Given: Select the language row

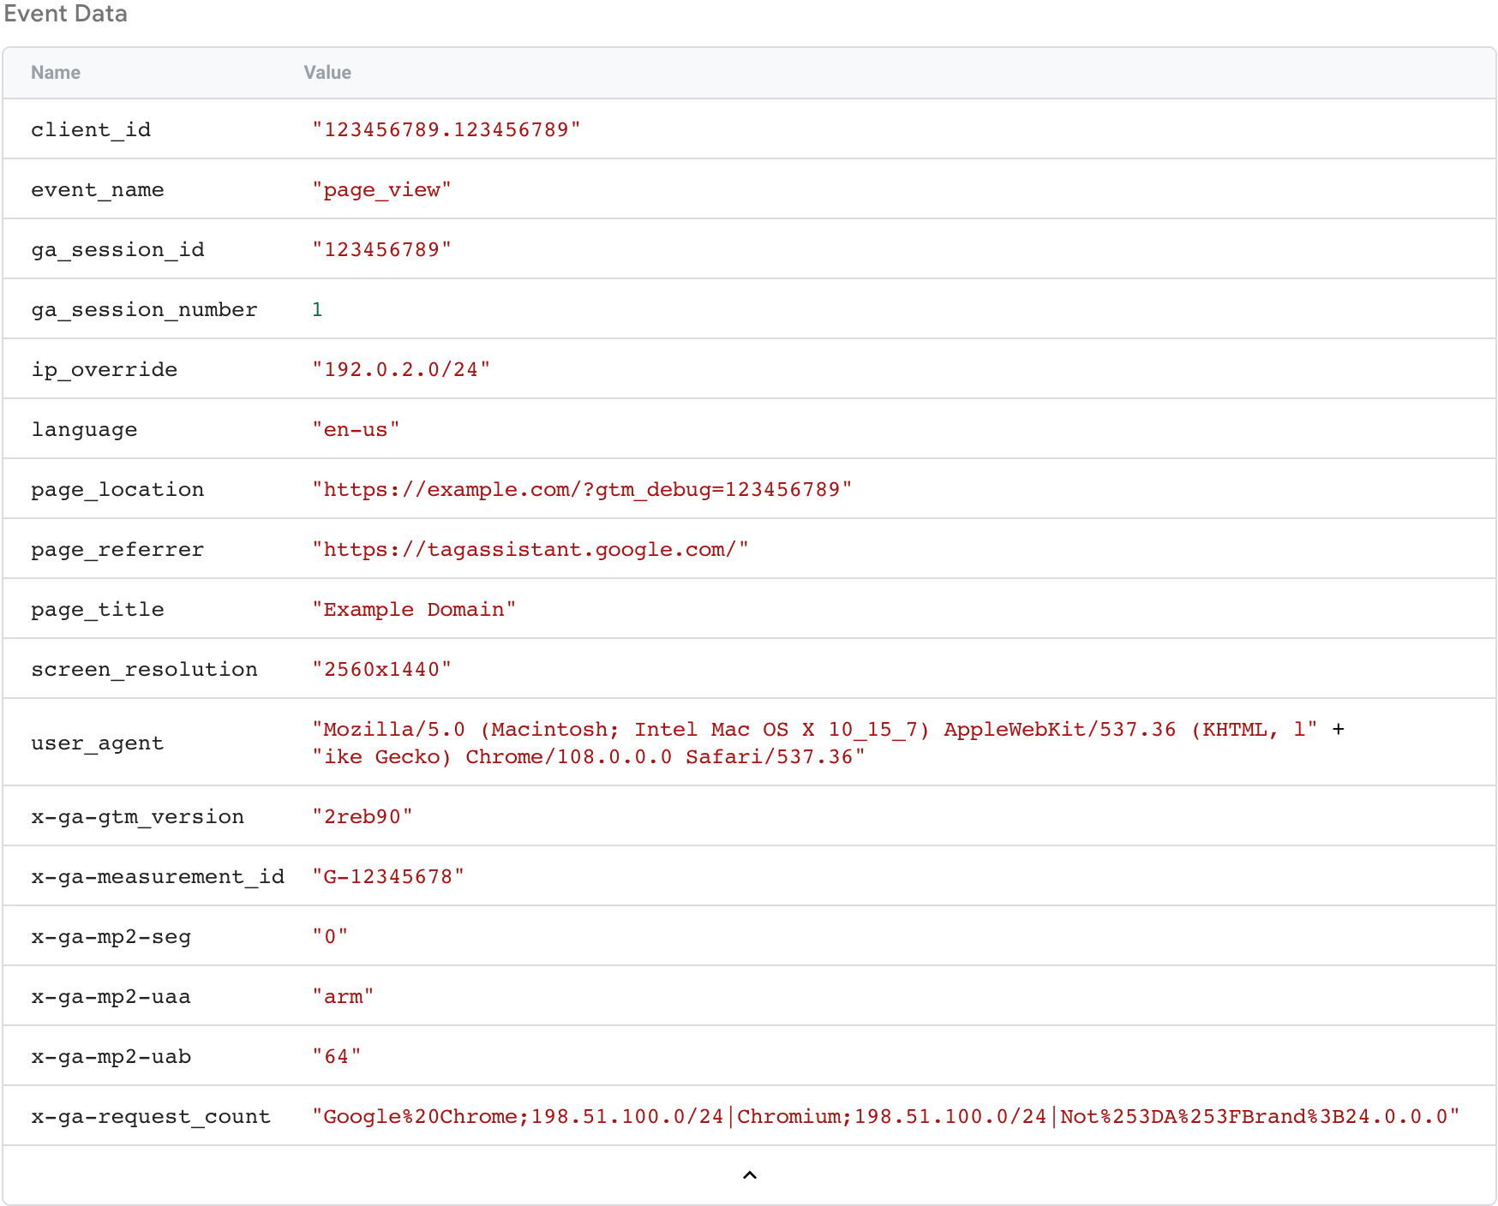Looking at the screenshot, I should 84,429.
